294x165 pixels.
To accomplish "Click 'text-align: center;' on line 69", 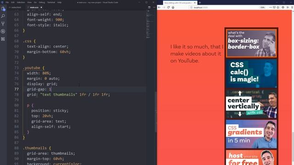I will (x=48, y=46).
